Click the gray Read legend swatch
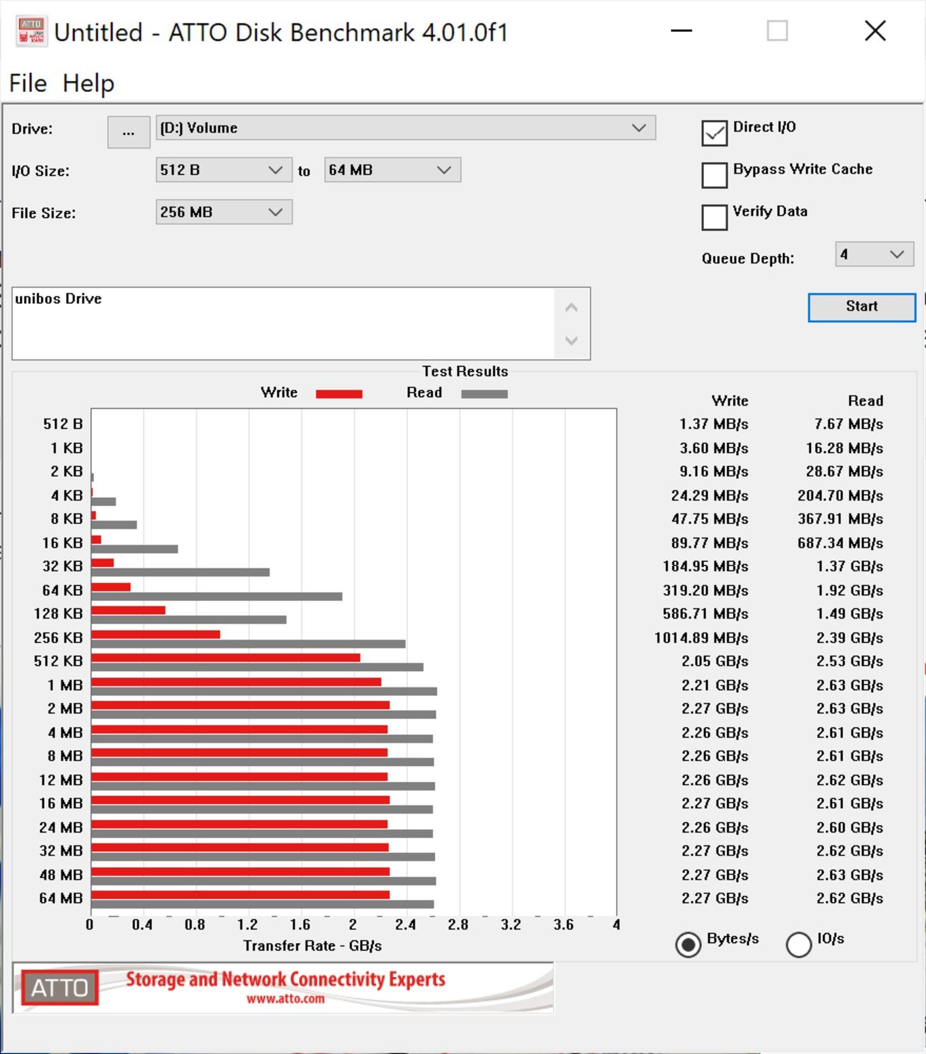This screenshot has width=926, height=1054. (484, 394)
